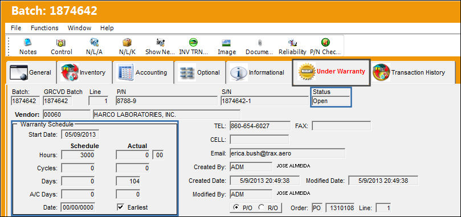Open the Functions menu
Viewport: 461px width, 217px height.
pyautogui.click(x=44, y=28)
